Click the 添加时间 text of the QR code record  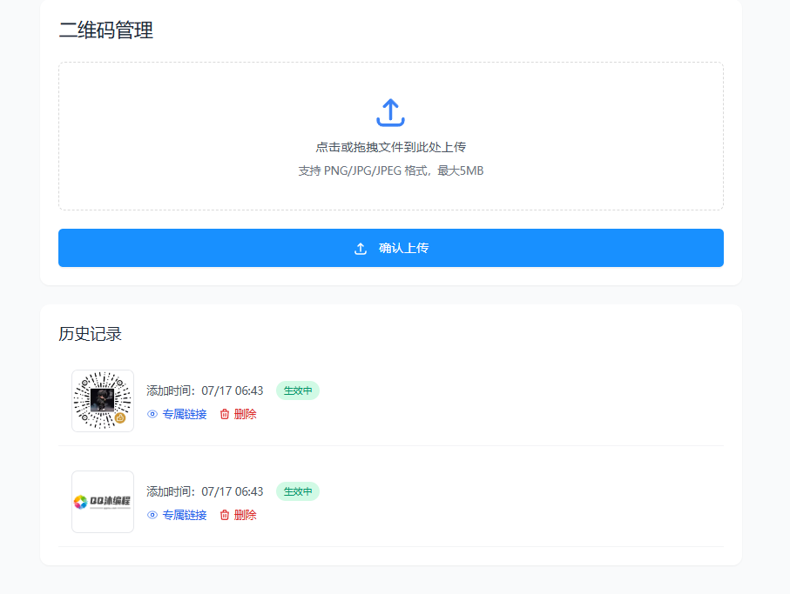(x=205, y=390)
